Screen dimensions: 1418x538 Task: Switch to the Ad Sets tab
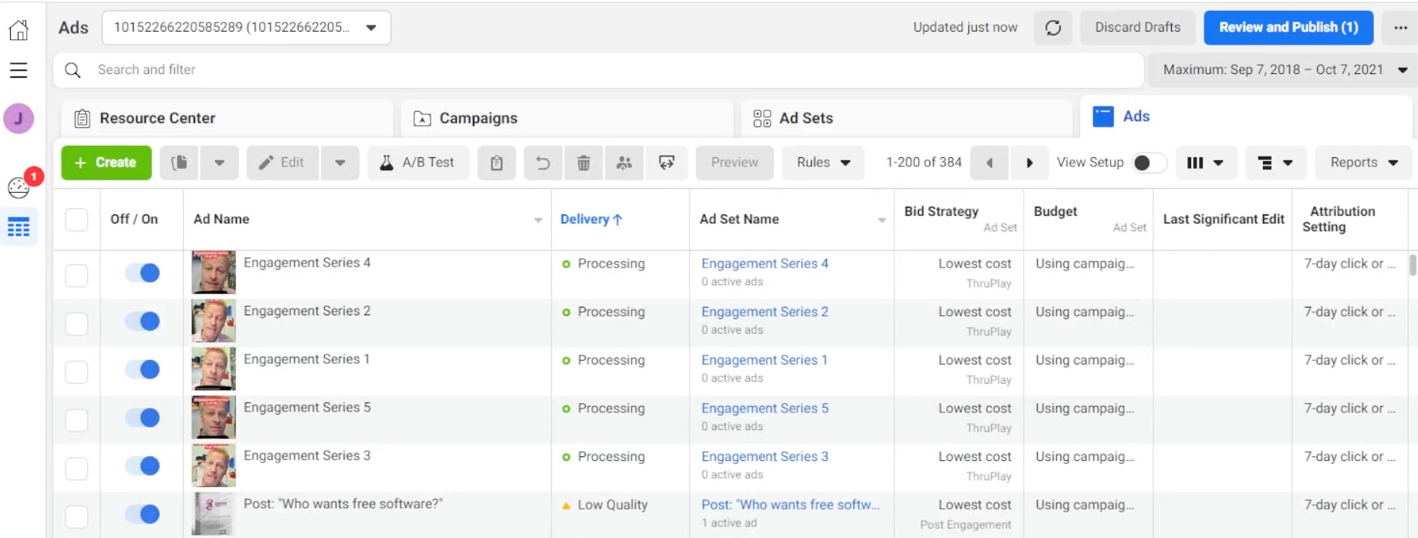[907, 119]
